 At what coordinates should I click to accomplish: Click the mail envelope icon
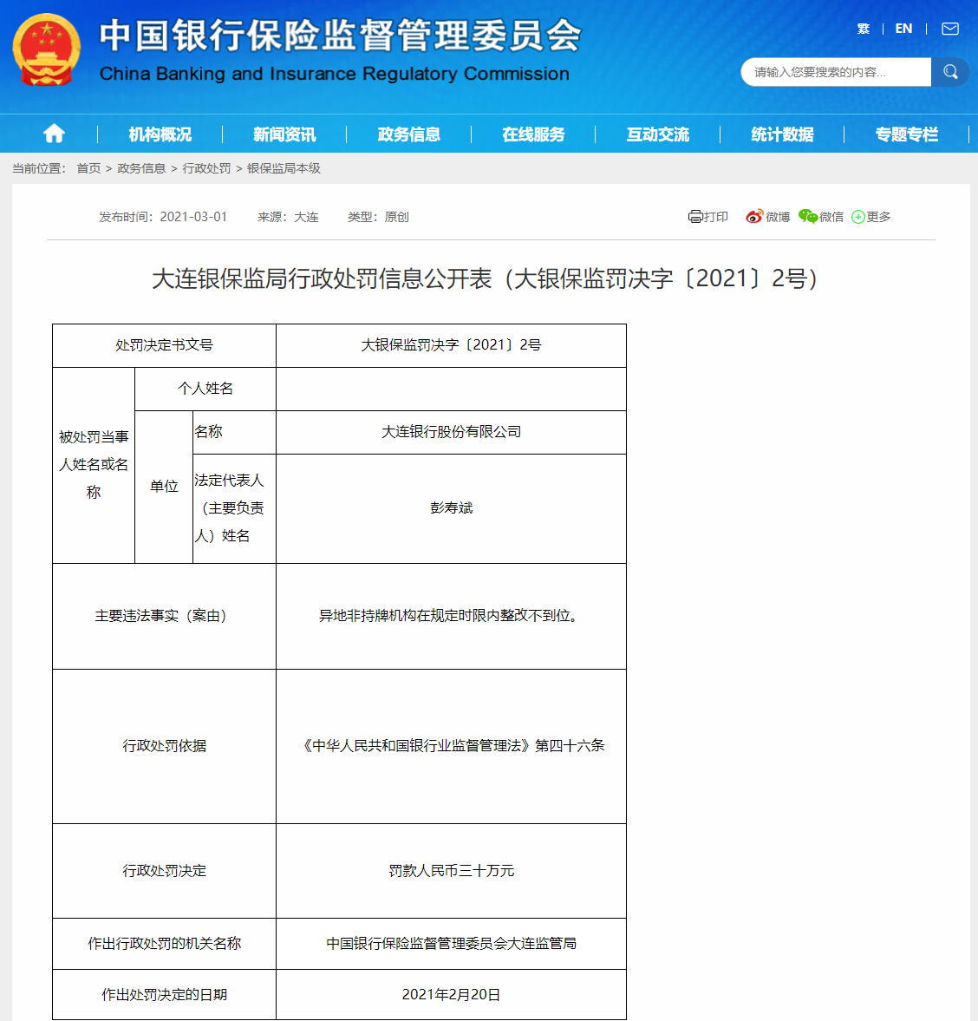click(x=950, y=29)
